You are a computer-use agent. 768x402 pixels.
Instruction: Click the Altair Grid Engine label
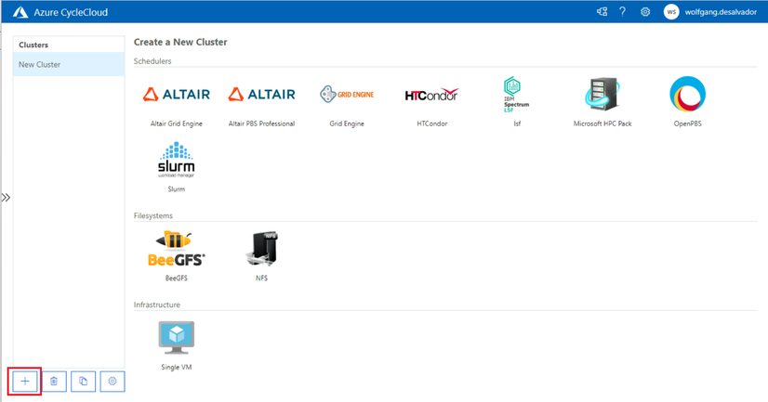(177, 123)
